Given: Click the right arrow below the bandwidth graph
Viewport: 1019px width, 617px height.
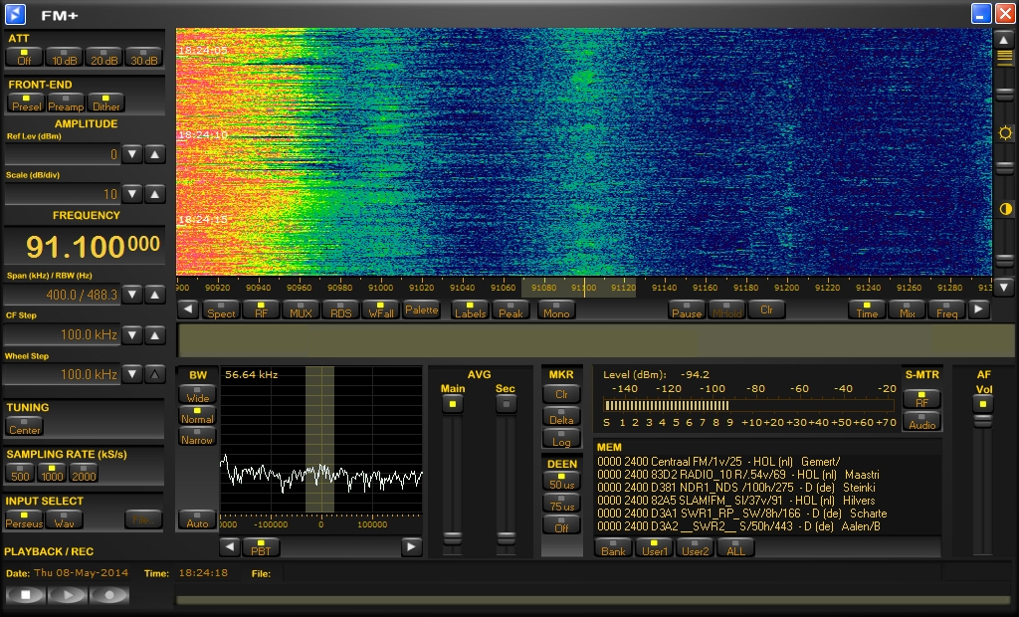Looking at the screenshot, I should tap(411, 546).
